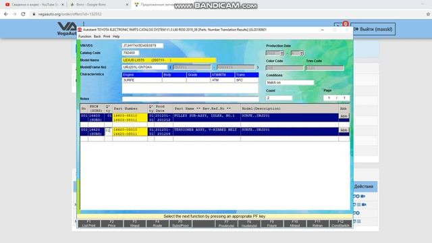
Task: Click PNC cell 14603 in row 001
Action: point(96,117)
